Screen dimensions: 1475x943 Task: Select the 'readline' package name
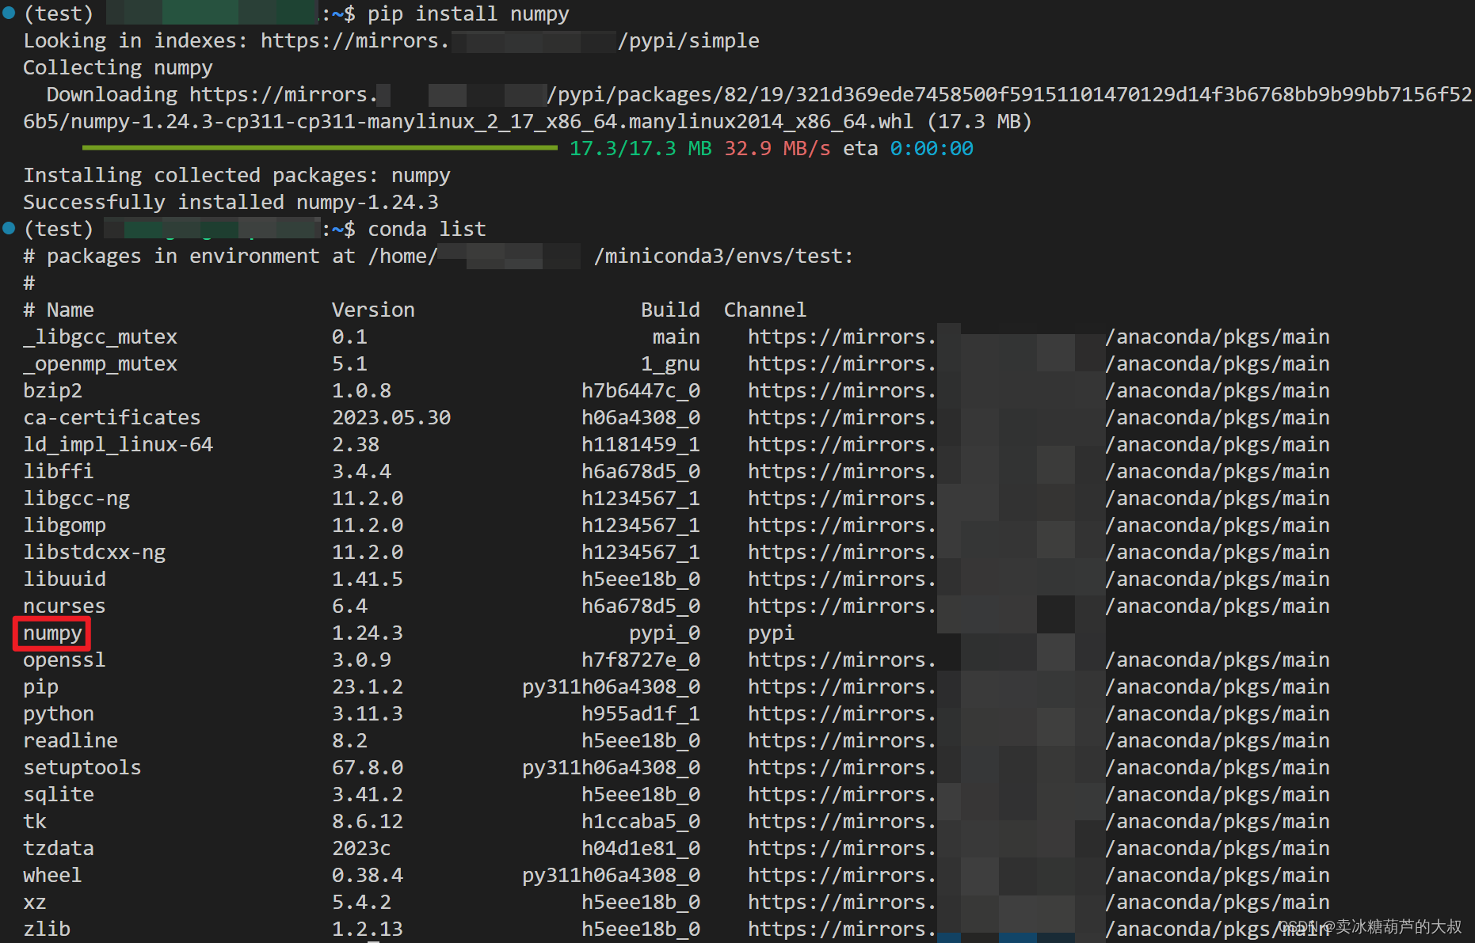[71, 741]
